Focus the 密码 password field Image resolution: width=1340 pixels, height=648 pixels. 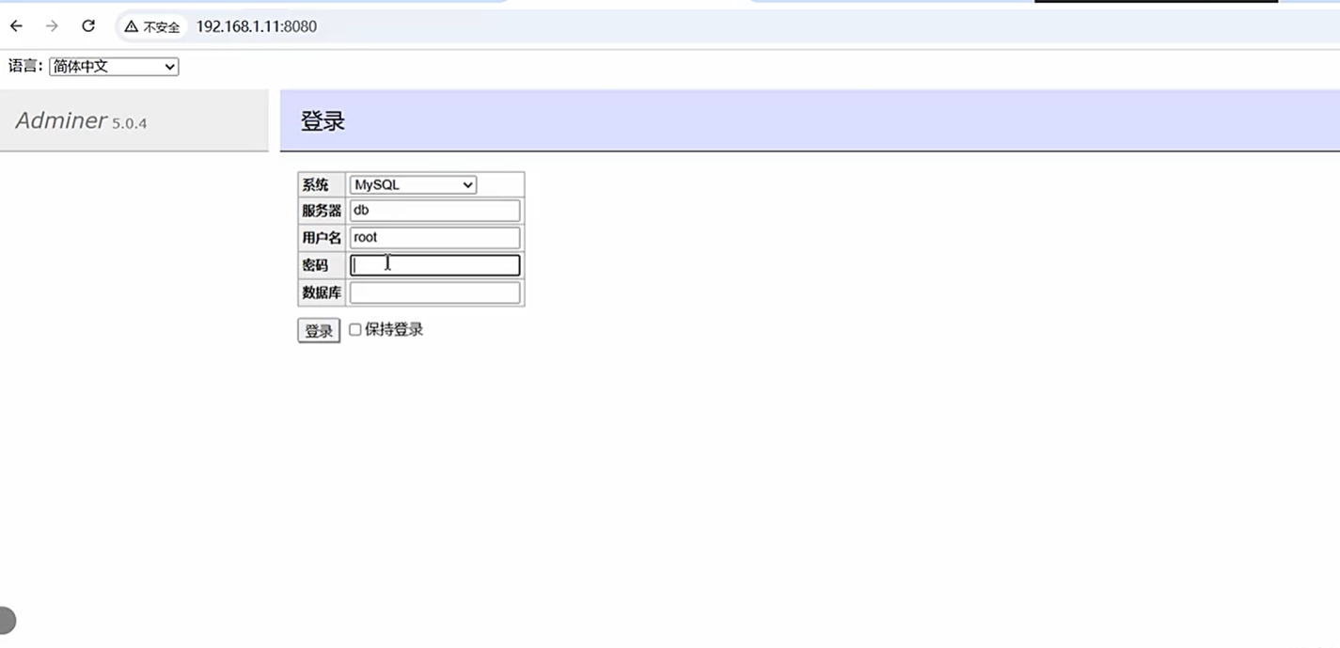[x=434, y=265]
